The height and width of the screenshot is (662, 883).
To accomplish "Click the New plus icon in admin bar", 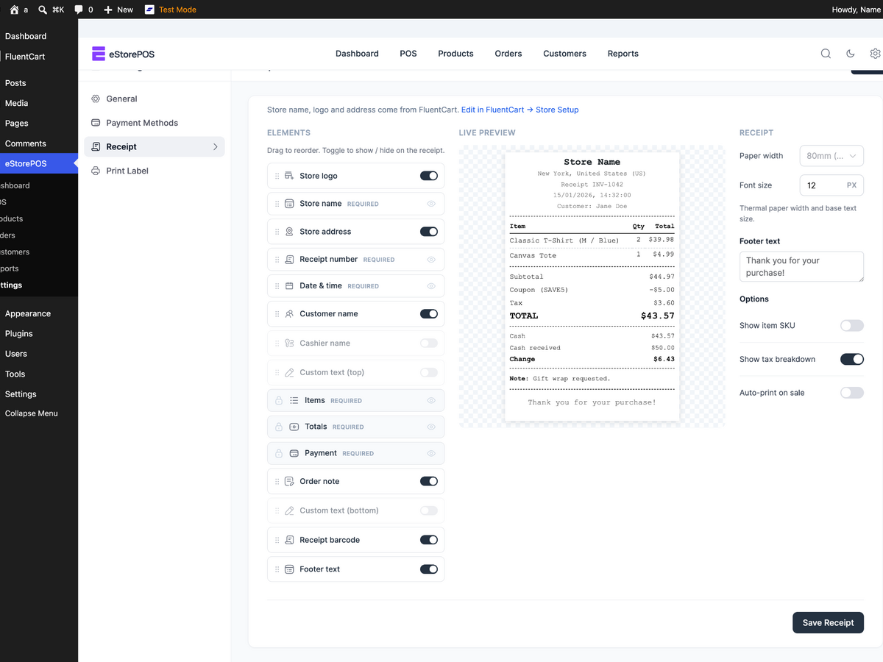I will point(108,10).
